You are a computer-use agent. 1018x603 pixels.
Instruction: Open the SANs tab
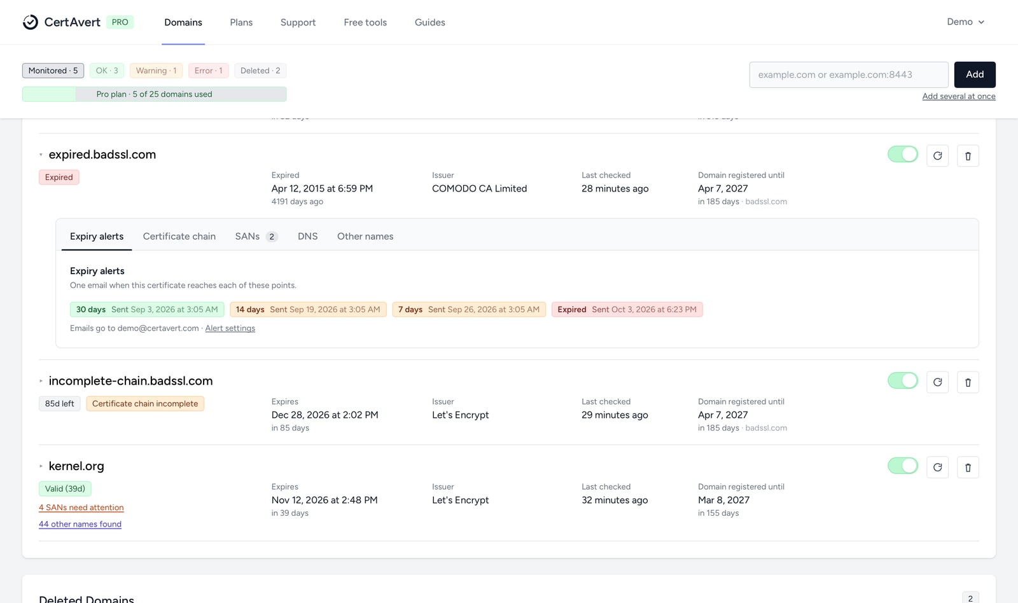click(x=256, y=236)
